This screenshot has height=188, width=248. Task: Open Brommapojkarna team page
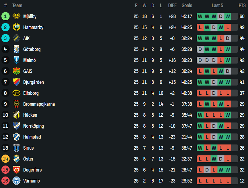click(39, 104)
